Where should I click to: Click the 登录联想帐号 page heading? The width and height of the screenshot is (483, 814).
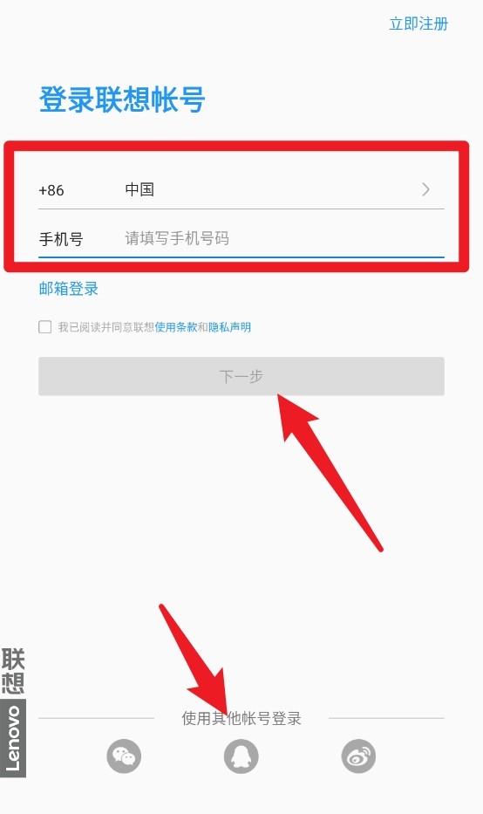[122, 99]
